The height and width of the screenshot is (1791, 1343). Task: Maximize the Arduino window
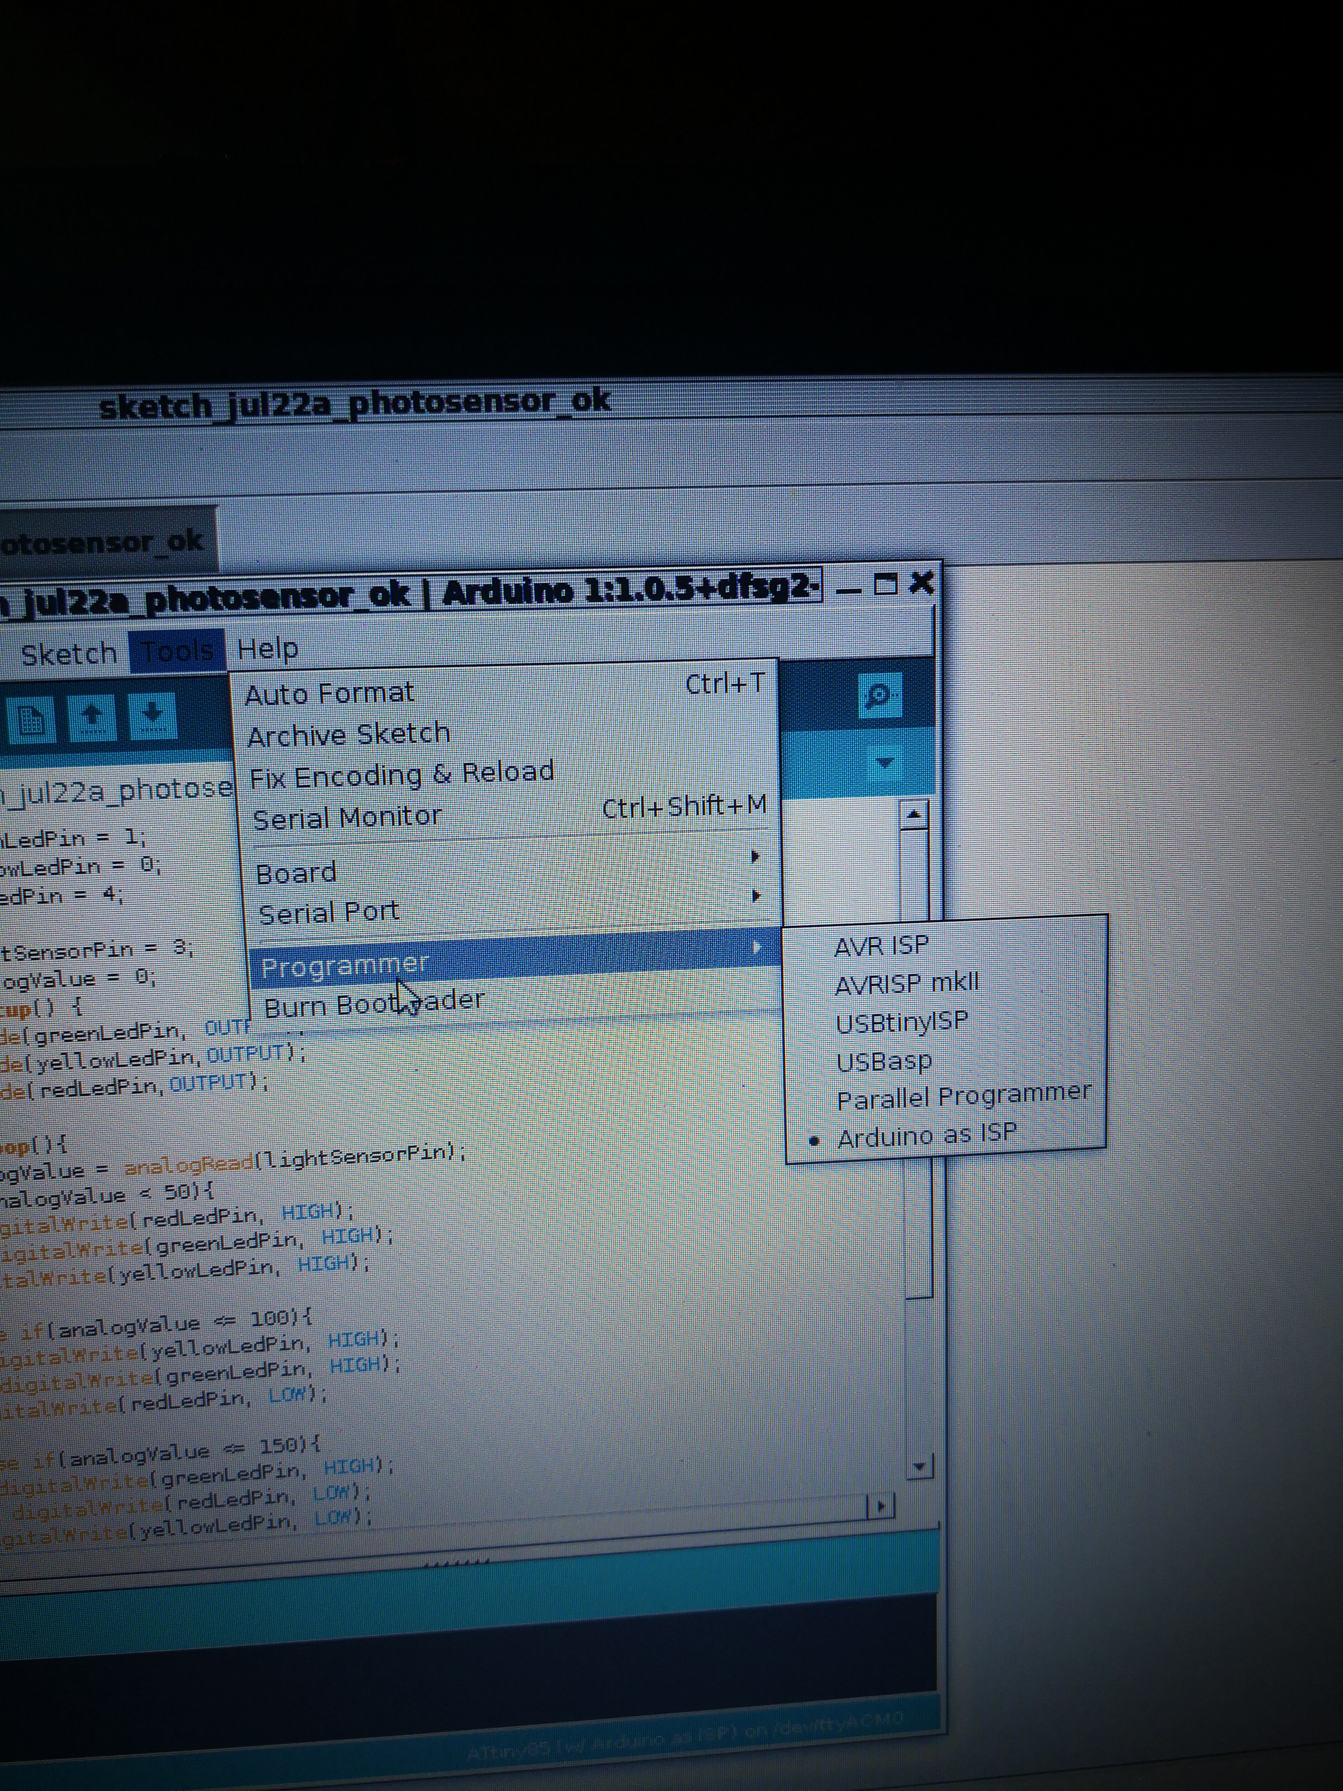tap(885, 585)
